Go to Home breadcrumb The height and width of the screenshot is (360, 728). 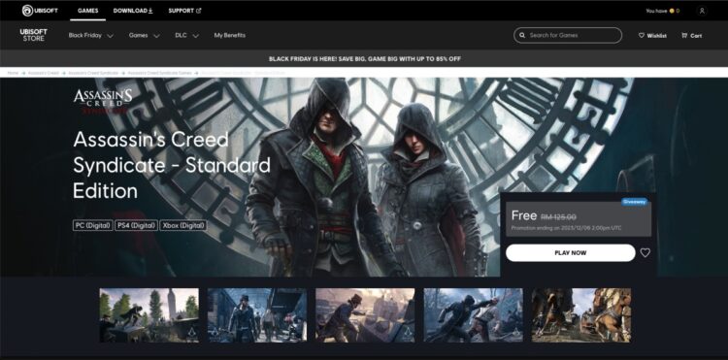13,74
